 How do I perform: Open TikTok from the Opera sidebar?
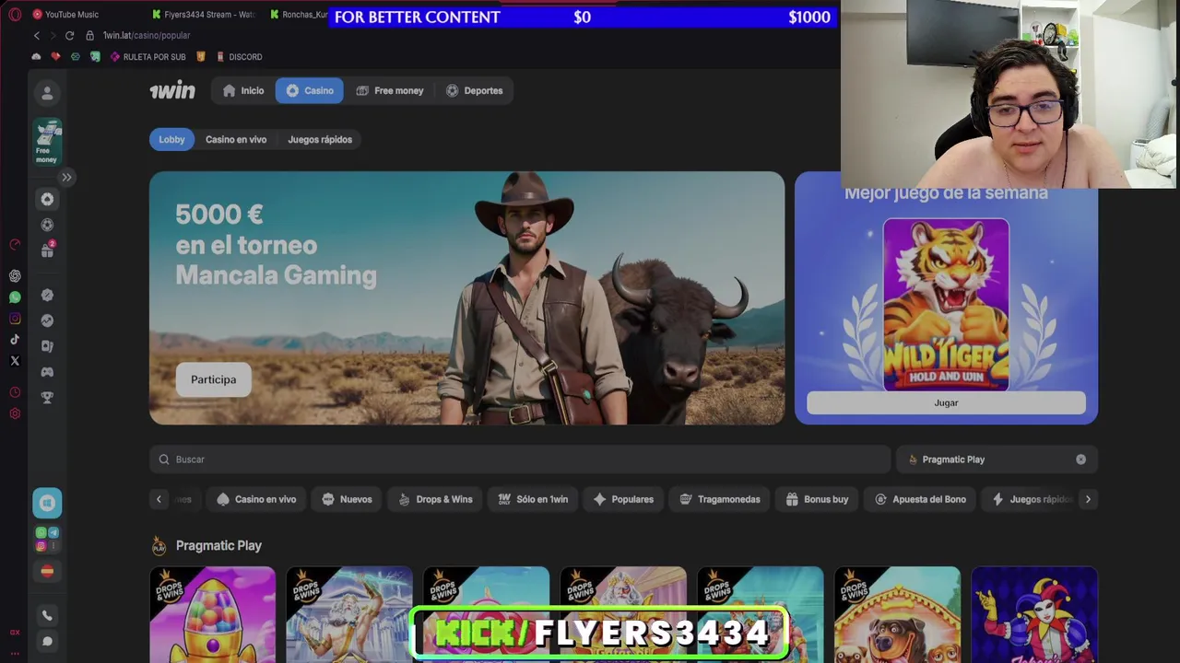coord(15,340)
